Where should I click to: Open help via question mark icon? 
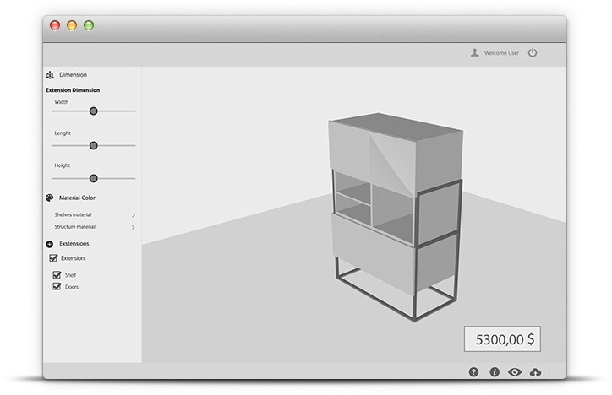point(473,372)
